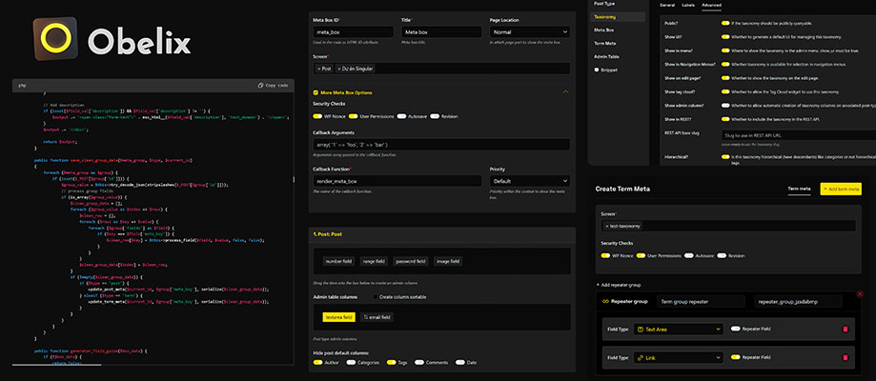Collapse the More Meta Box Options section
The width and height of the screenshot is (876, 381).
565,91
